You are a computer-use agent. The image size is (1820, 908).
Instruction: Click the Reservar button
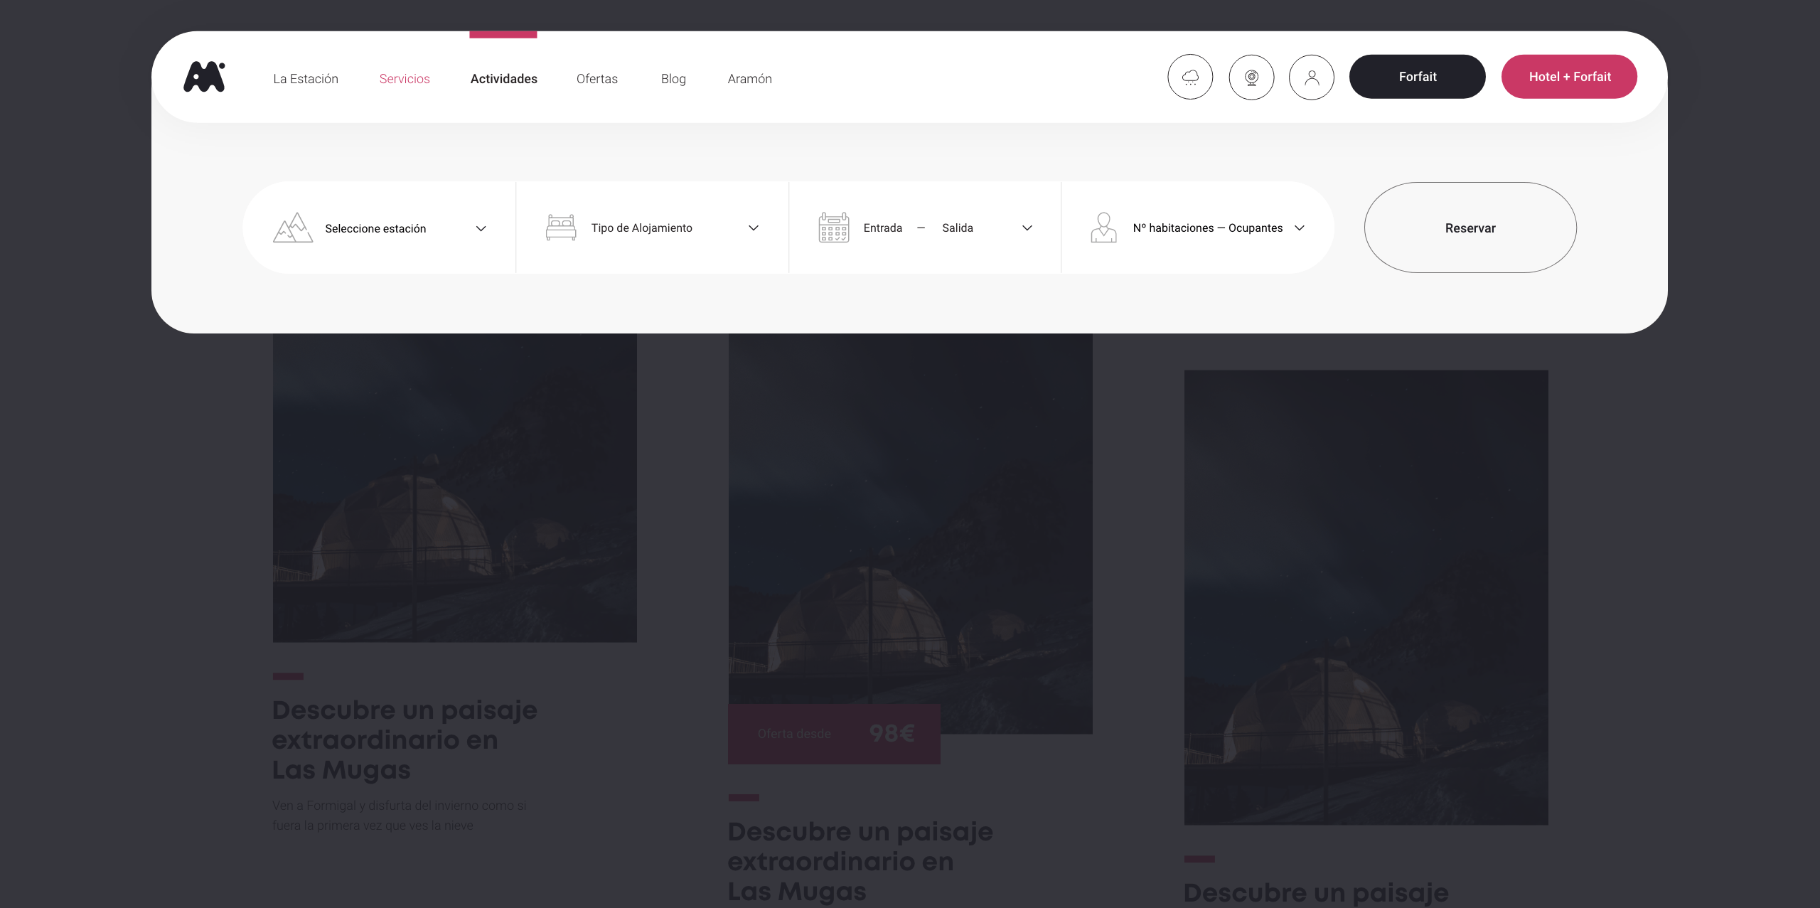1470,228
